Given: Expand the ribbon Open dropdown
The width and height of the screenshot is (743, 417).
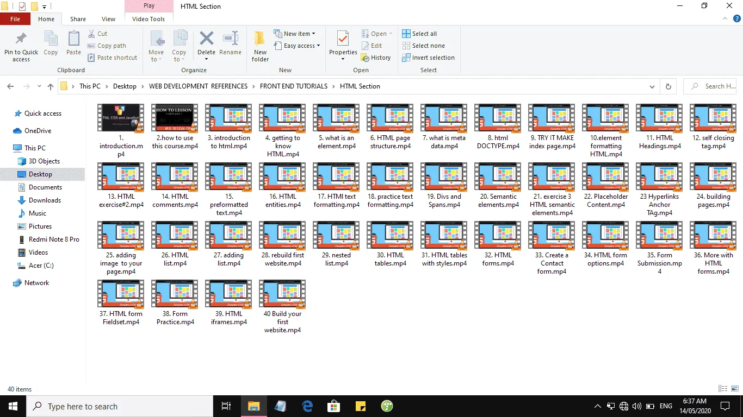Looking at the screenshot, I should [x=377, y=34].
